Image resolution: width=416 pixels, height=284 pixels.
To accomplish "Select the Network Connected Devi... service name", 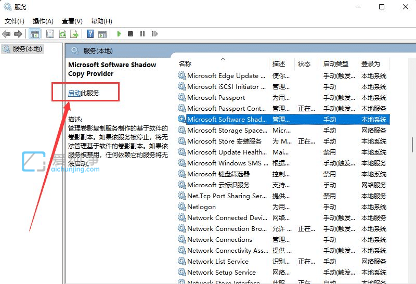I will pos(227,217).
